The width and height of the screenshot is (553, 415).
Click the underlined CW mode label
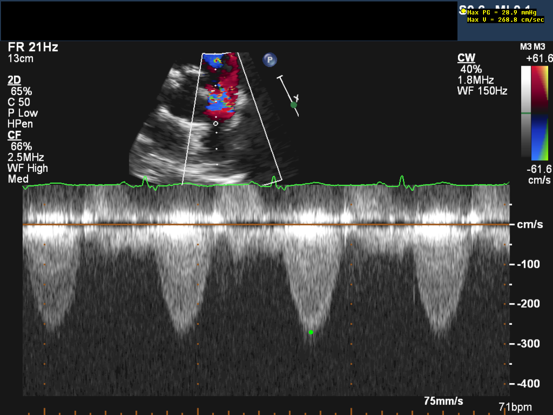tap(466, 58)
